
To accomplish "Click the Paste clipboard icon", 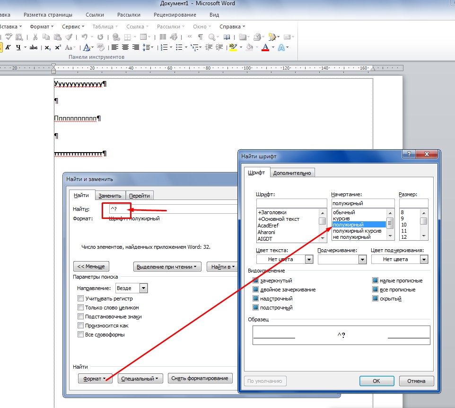I will pyautogui.click(x=58, y=37).
